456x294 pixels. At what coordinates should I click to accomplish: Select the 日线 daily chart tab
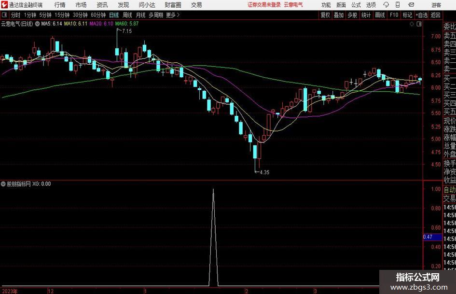coord(114,15)
